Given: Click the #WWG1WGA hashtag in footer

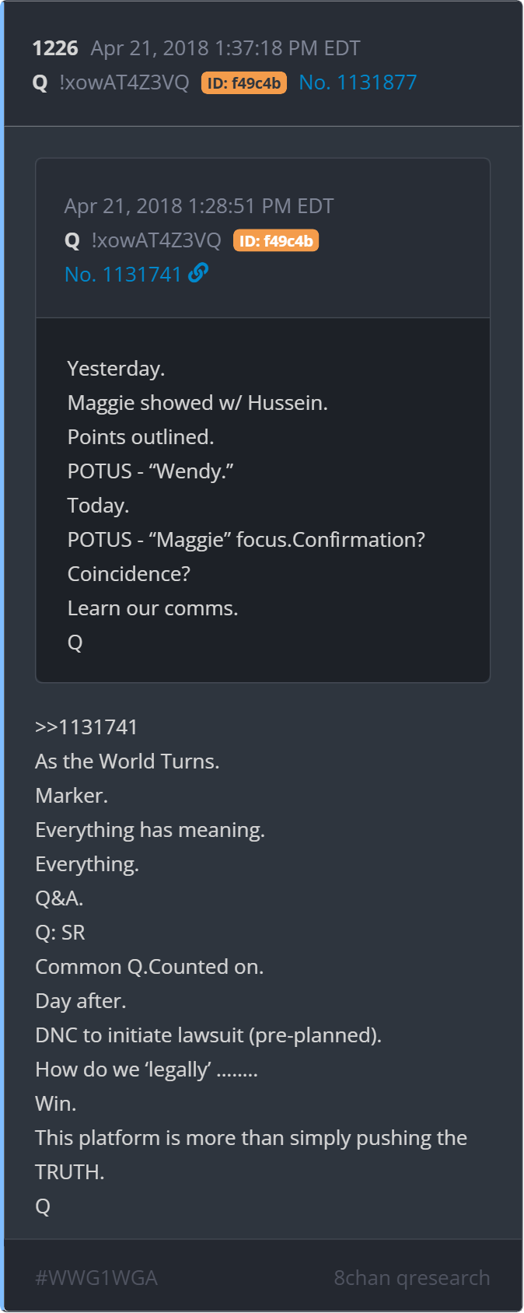Looking at the screenshot, I should (x=96, y=1278).
